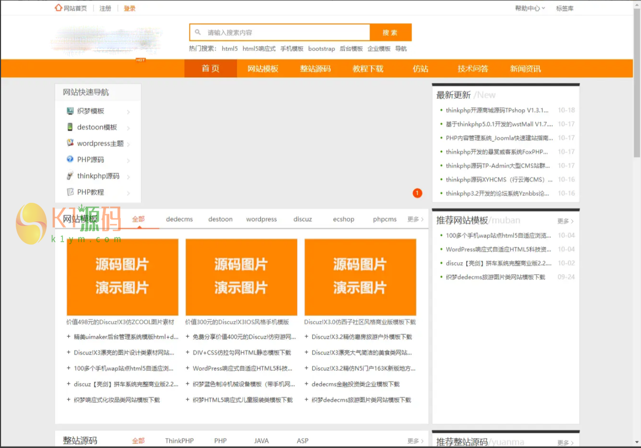This screenshot has width=641, height=448.
Task: Click the thinkphp源码 icon
Action: [70, 176]
